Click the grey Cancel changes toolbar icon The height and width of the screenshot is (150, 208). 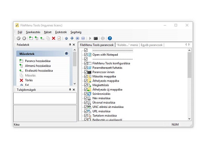24,38
